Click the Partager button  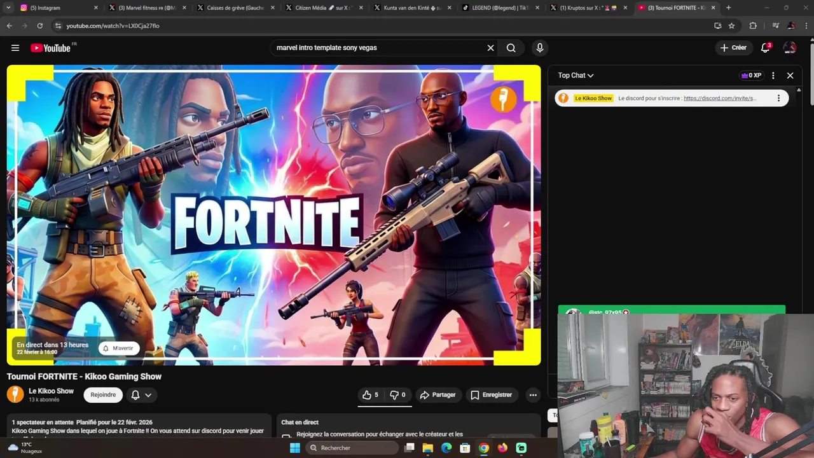[x=438, y=395]
